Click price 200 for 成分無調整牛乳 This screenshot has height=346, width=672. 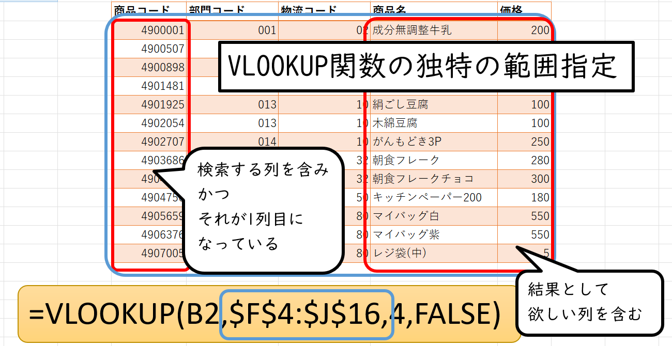524,30
